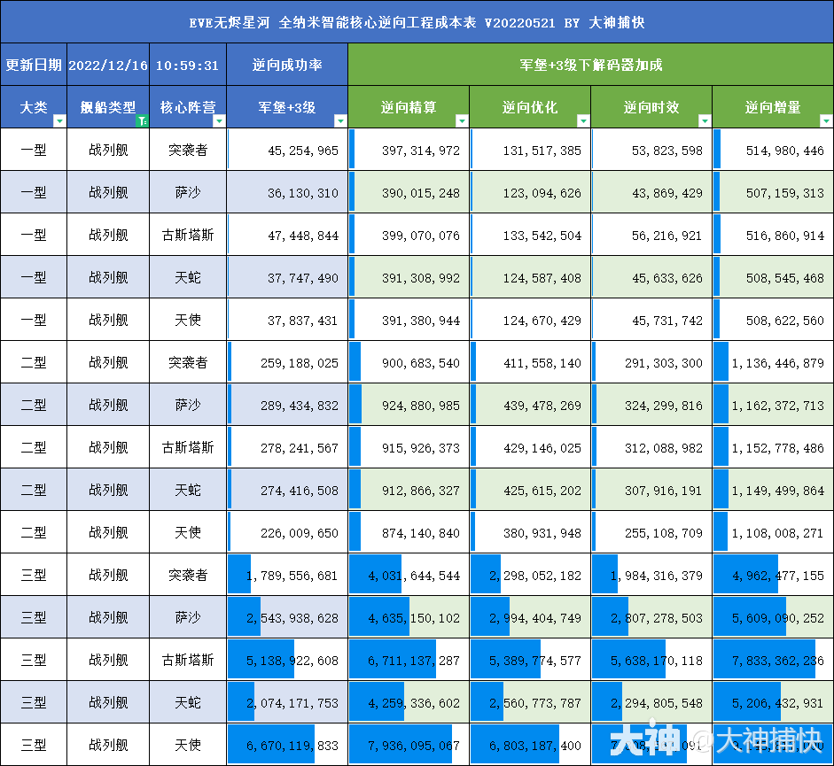Click the filter arrow on 逆向精算 column
Viewport: 834px width, 766px height.
point(462,121)
